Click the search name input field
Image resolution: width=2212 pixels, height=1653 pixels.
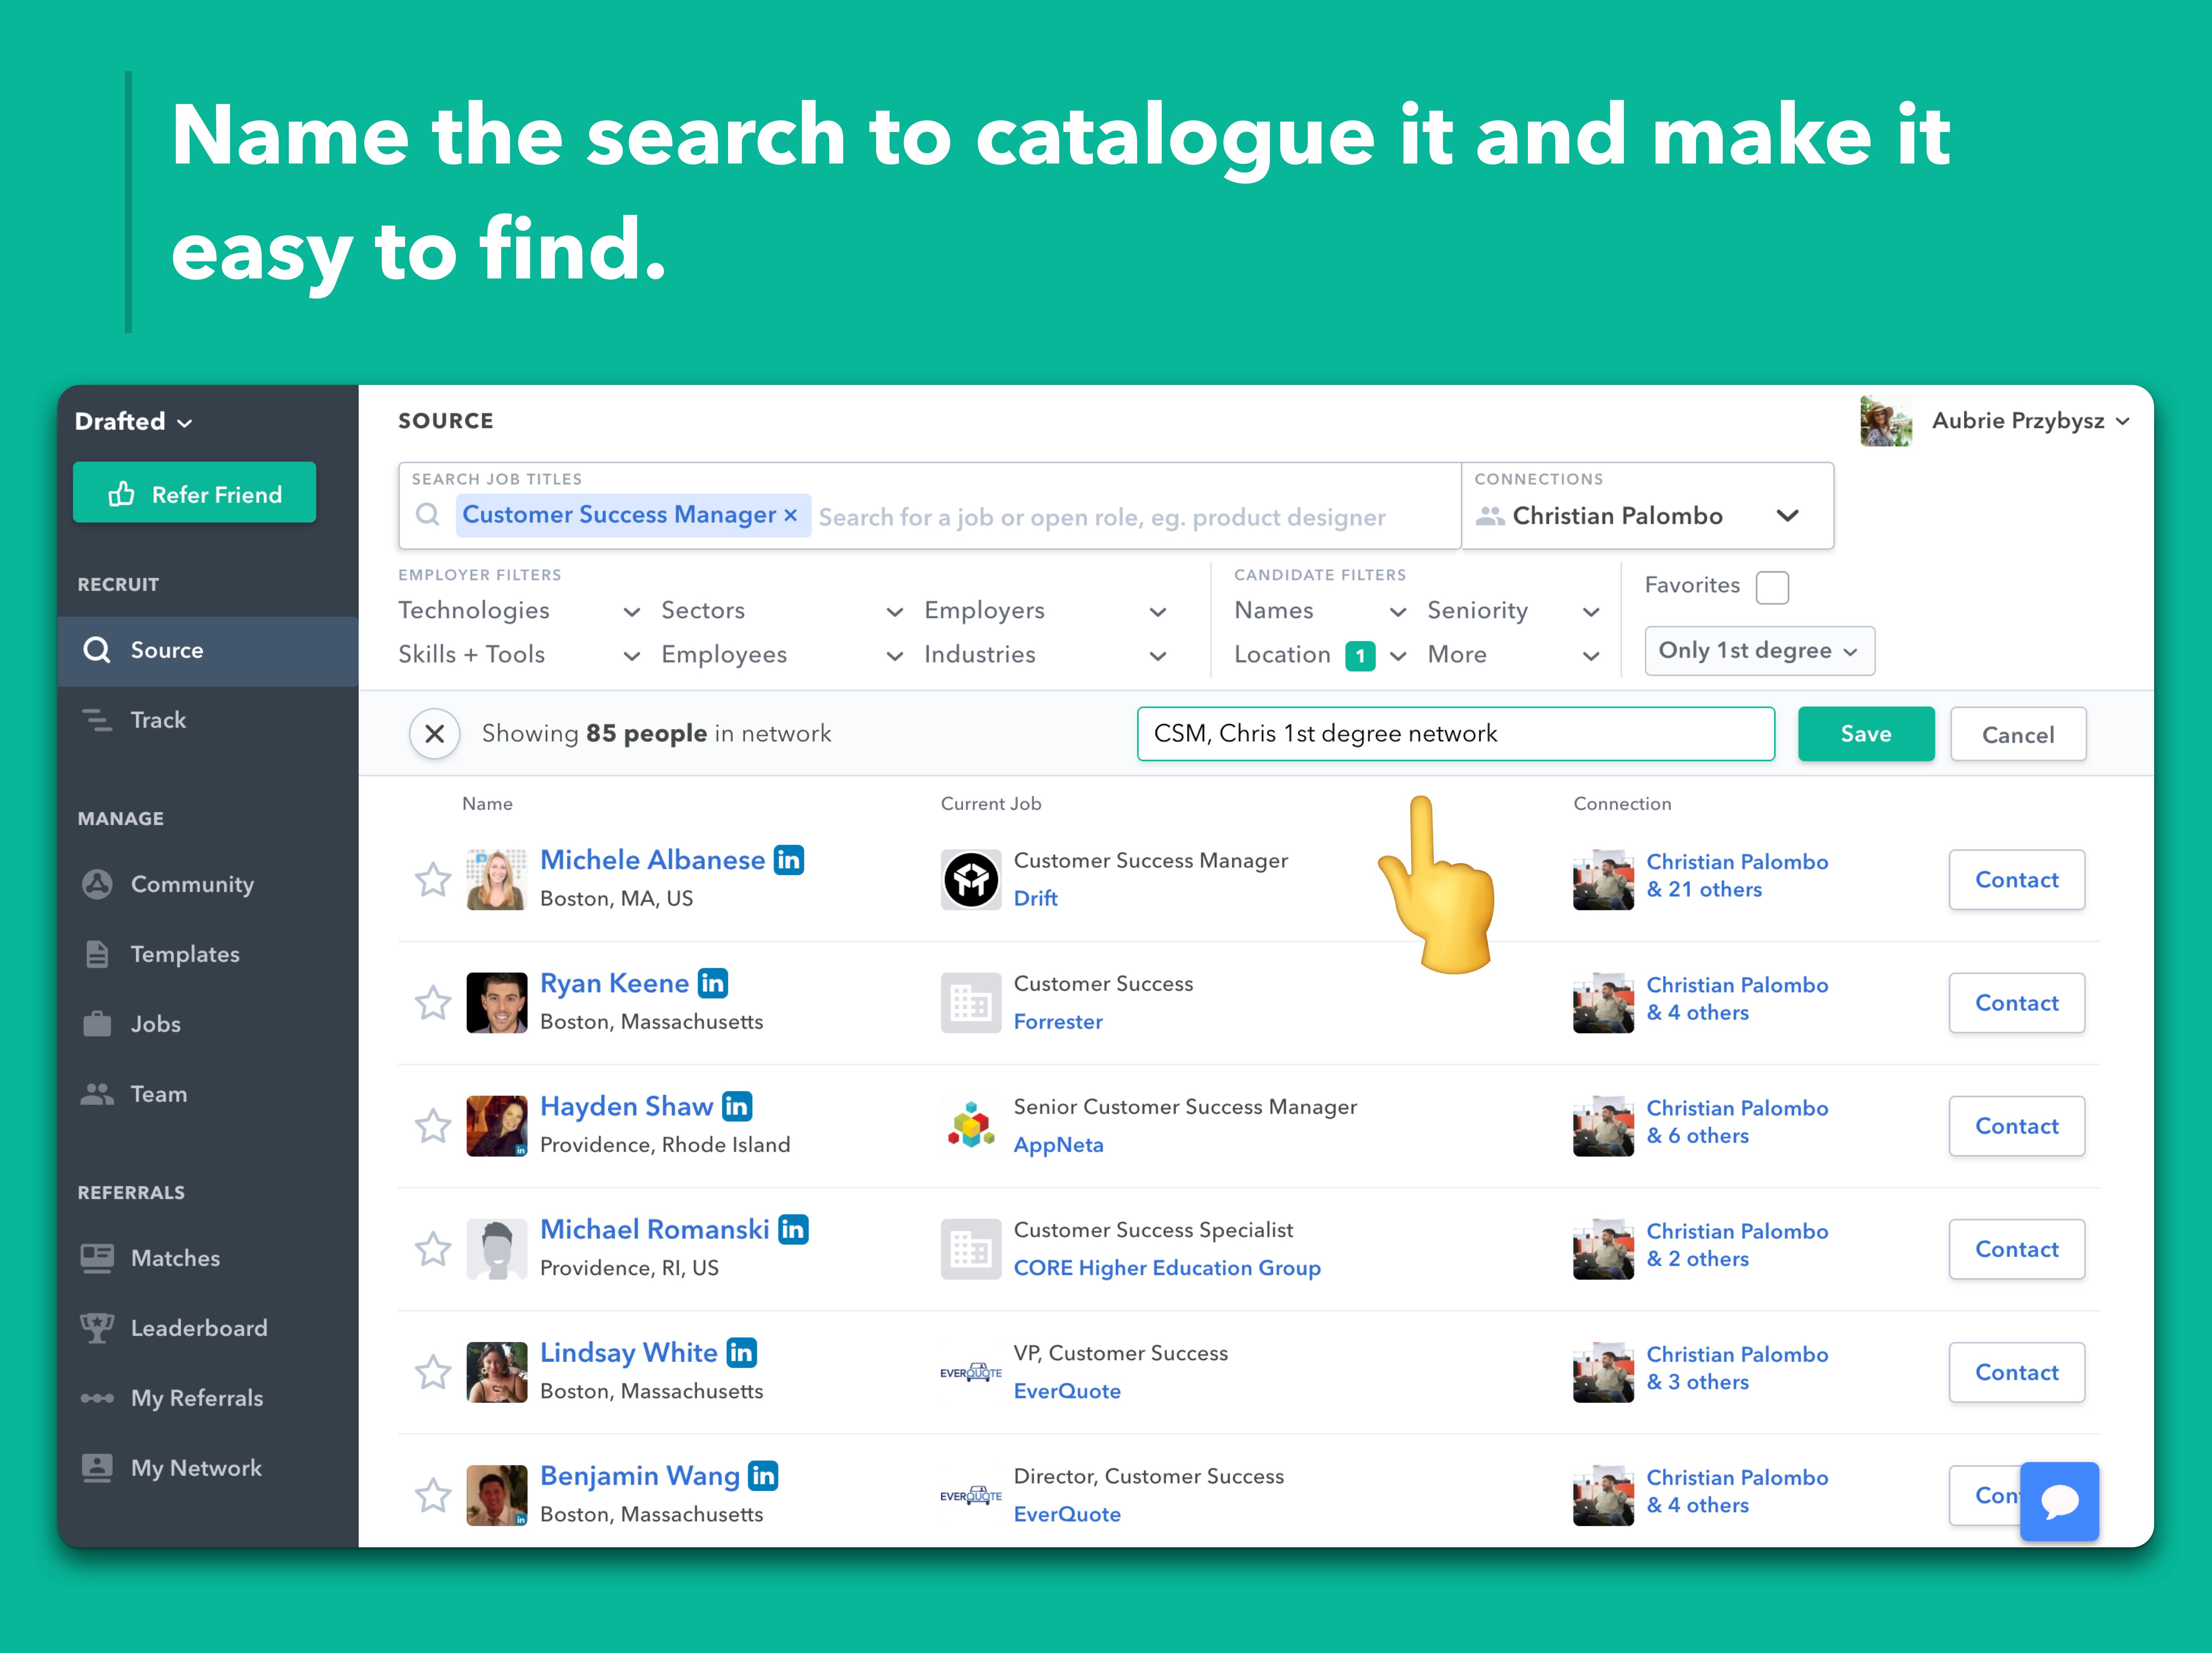pyautogui.click(x=1456, y=734)
